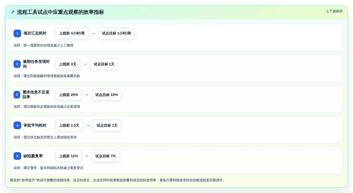Image resolution: width=353 pixels, height=193 pixels.
Task: Click the 试点目标 1天 chip in 逾期任务 row
Action: pyautogui.click(x=104, y=64)
